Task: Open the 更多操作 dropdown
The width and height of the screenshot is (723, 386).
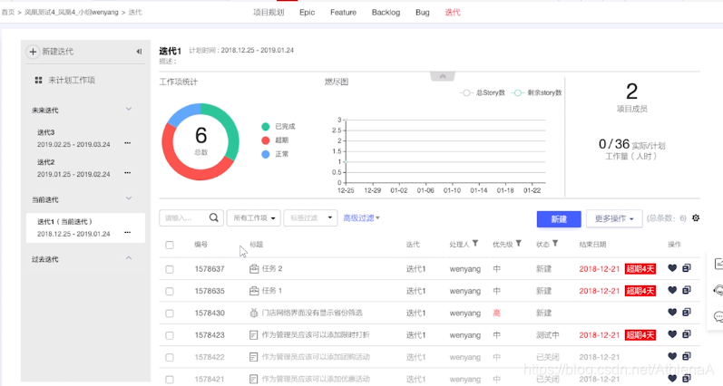Action: [614, 218]
